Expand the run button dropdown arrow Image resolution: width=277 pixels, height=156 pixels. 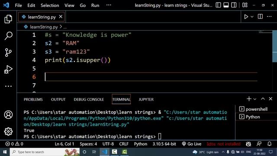tap(252, 16)
